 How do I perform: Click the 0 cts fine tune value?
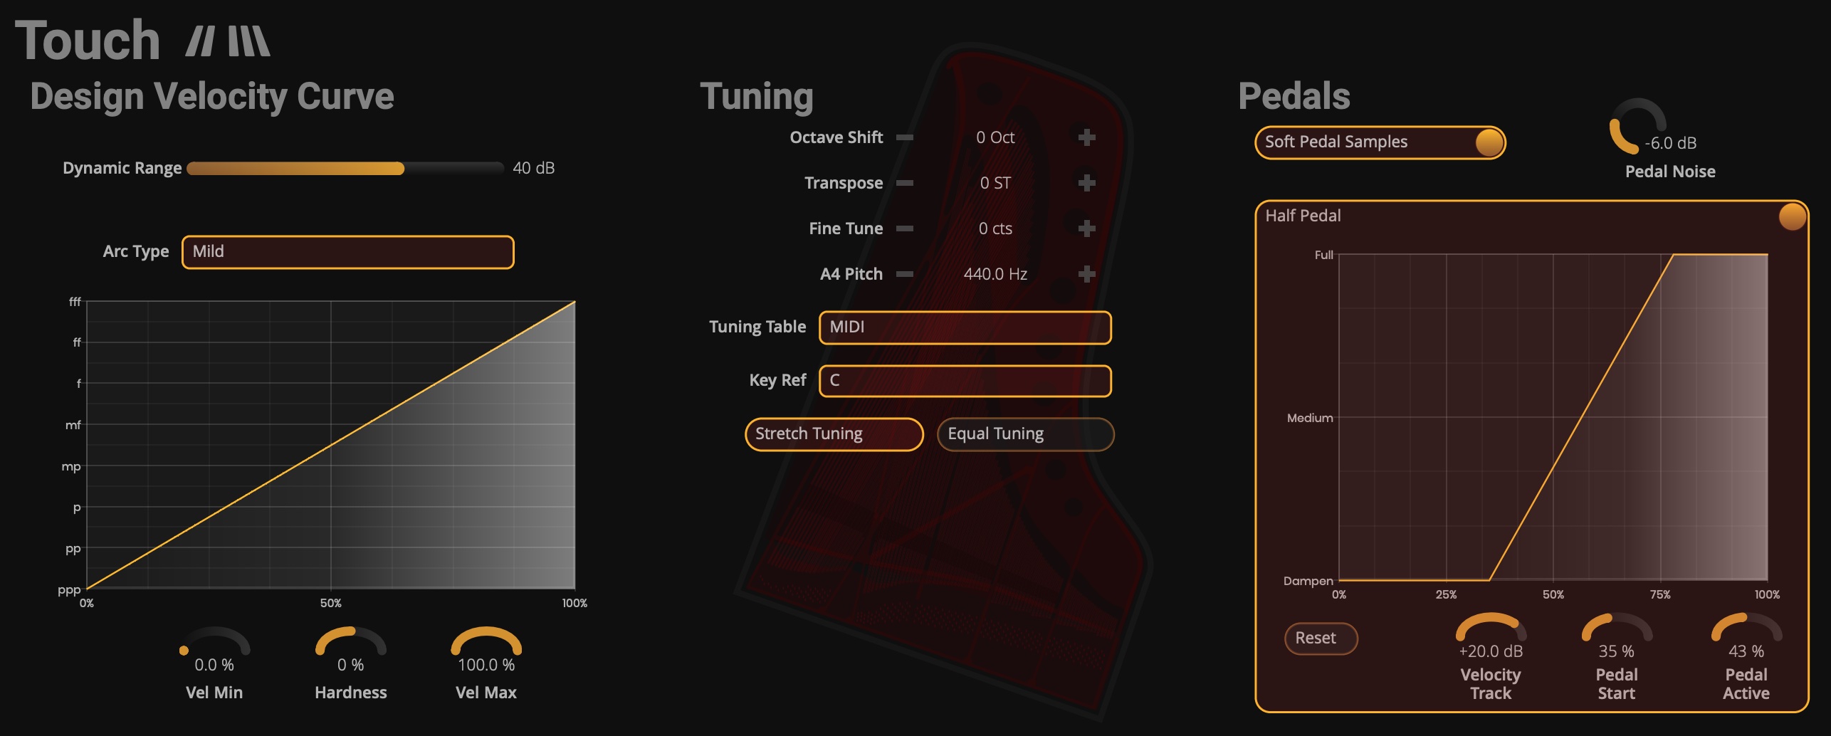995,228
